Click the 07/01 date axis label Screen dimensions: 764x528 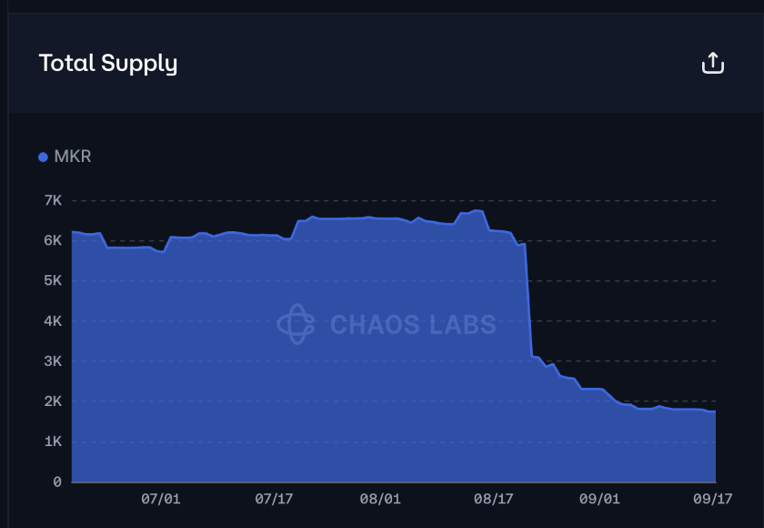click(x=161, y=499)
